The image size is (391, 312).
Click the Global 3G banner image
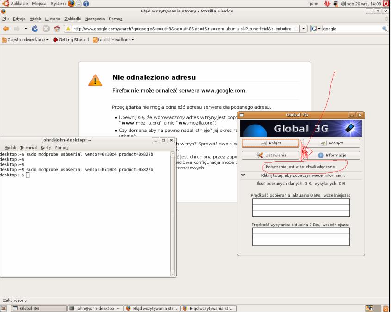tap(301, 128)
